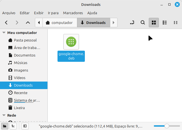This screenshot has width=182, height=130.
Task: Adjust the icon zoom slider
Action: [x=167, y=126]
